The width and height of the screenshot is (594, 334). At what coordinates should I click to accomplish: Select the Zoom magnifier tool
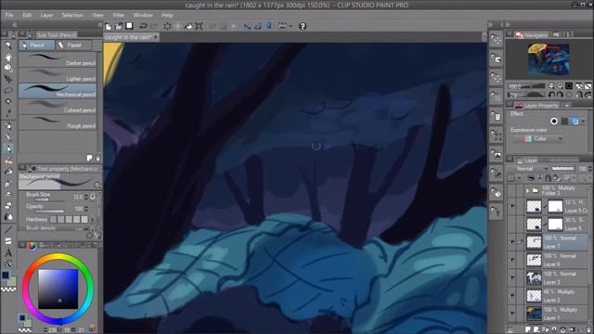click(x=8, y=45)
